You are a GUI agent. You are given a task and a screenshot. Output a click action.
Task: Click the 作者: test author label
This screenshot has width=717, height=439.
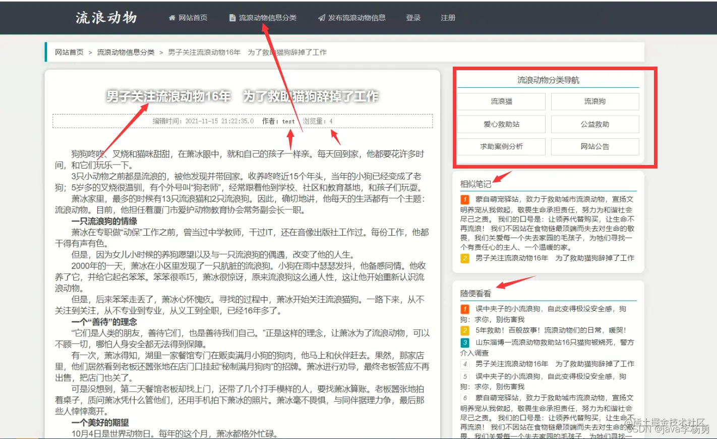coord(278,121)
